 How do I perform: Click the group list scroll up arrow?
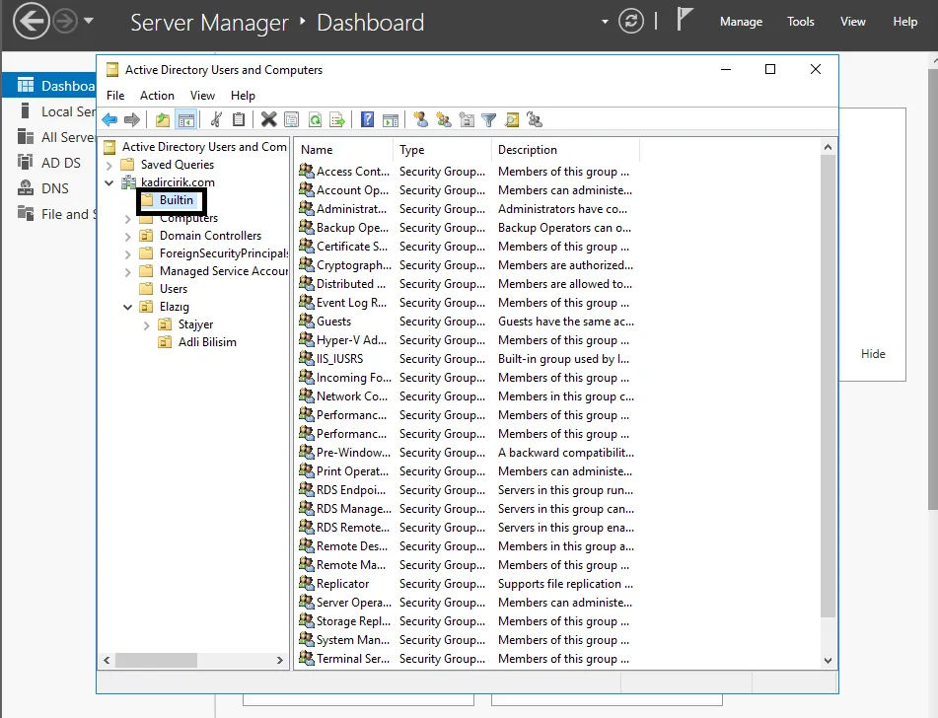(828, 147)
